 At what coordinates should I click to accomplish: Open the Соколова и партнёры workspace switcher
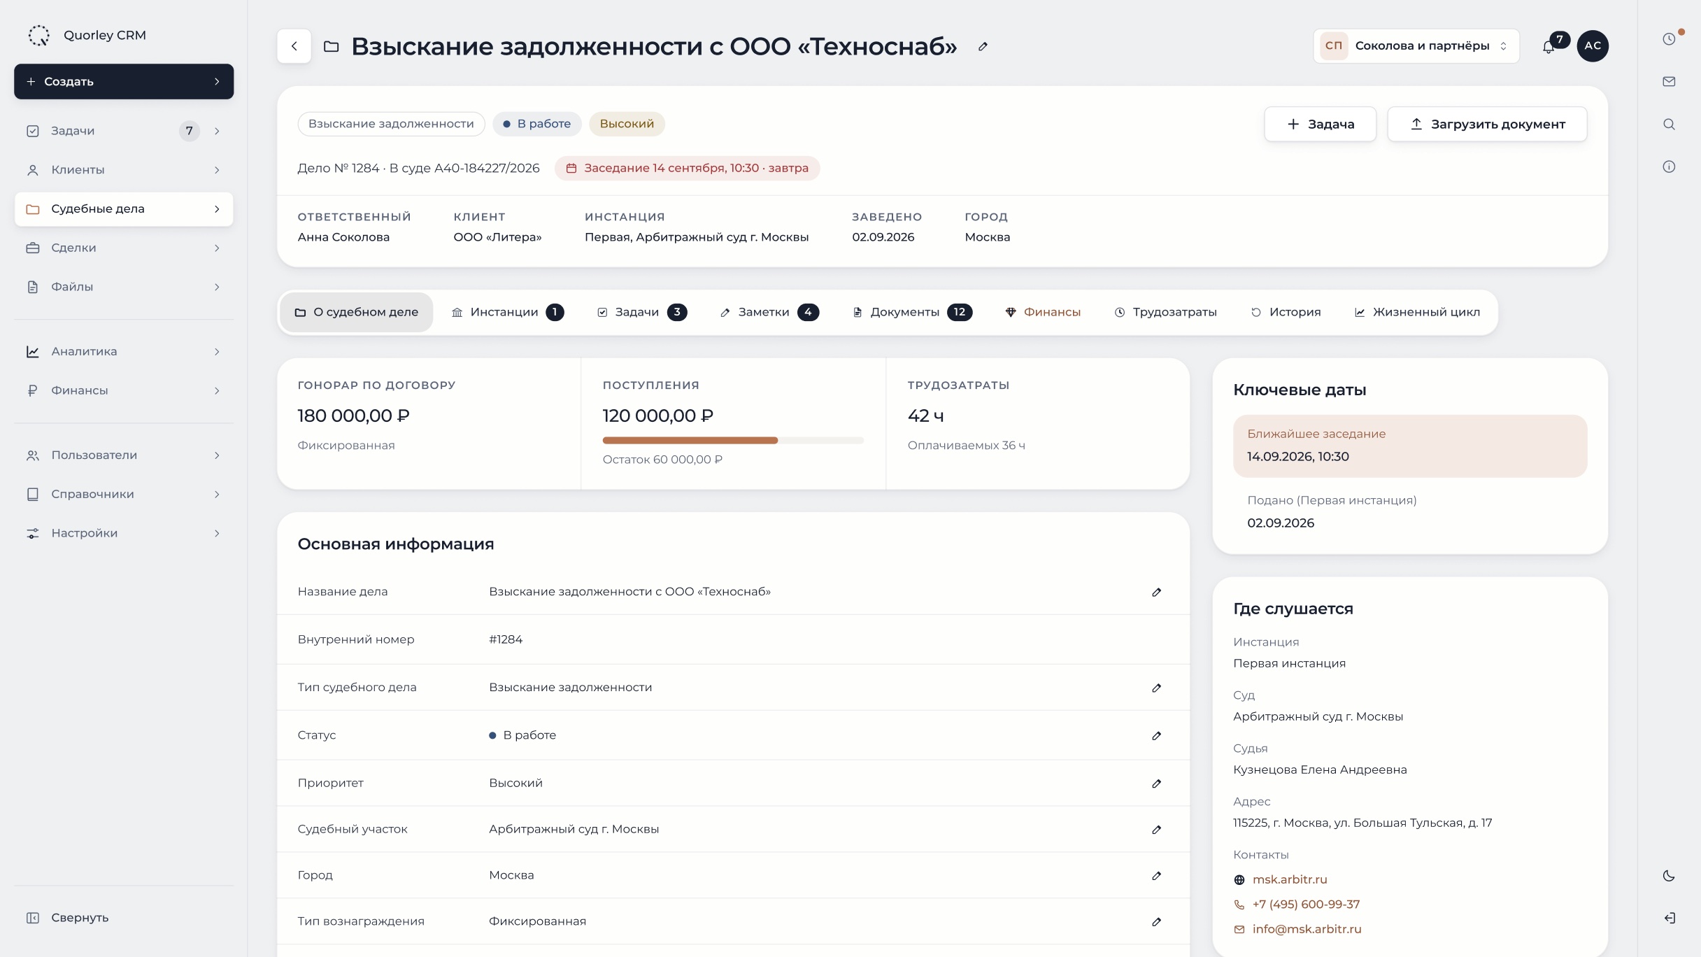1416,46
